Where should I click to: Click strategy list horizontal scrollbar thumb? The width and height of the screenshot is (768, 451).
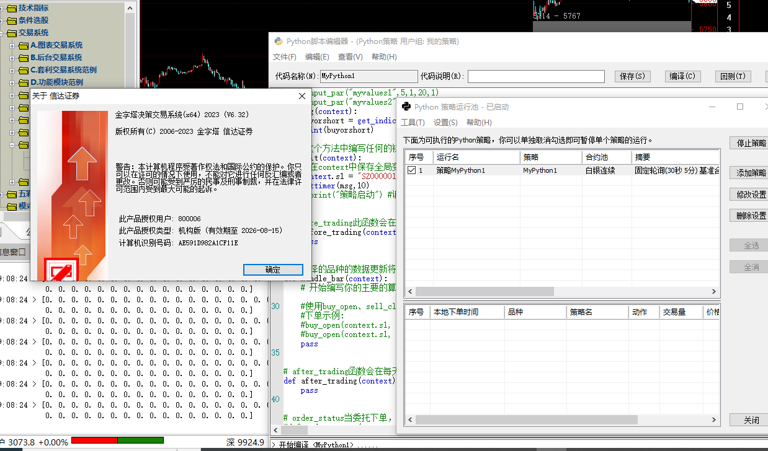pos(483,291)
